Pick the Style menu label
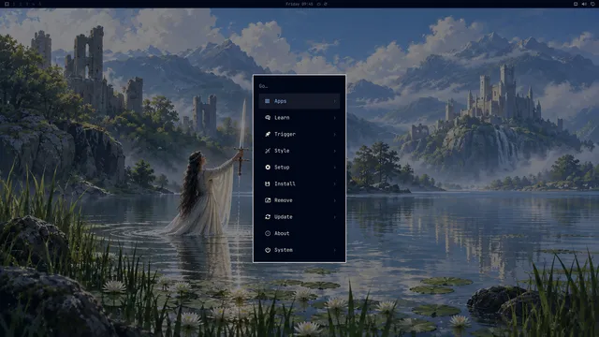Screen dimensions: 599x337 point(282,151)
